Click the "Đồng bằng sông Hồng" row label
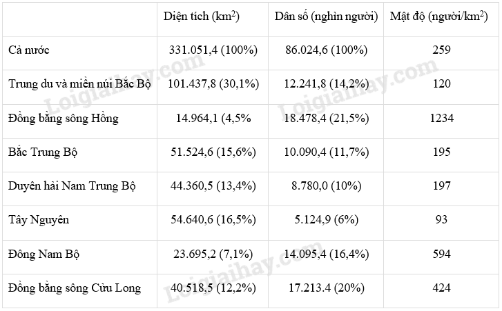 (64, 119)
